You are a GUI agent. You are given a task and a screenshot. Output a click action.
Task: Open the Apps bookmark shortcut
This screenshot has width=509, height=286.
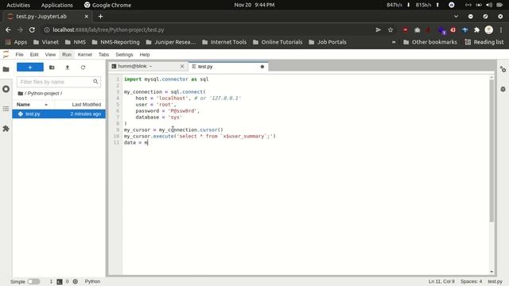click(x=16, y=42)
